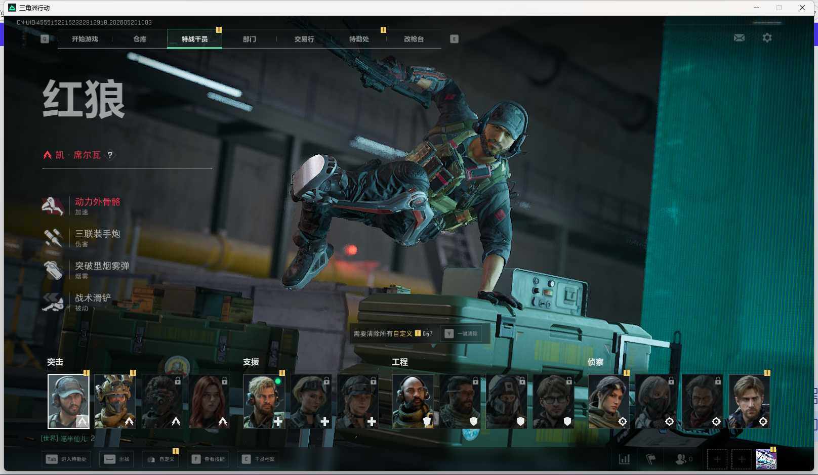
Task: Switch to the 改枪台 tab
Action: click(x=414, y=39)
